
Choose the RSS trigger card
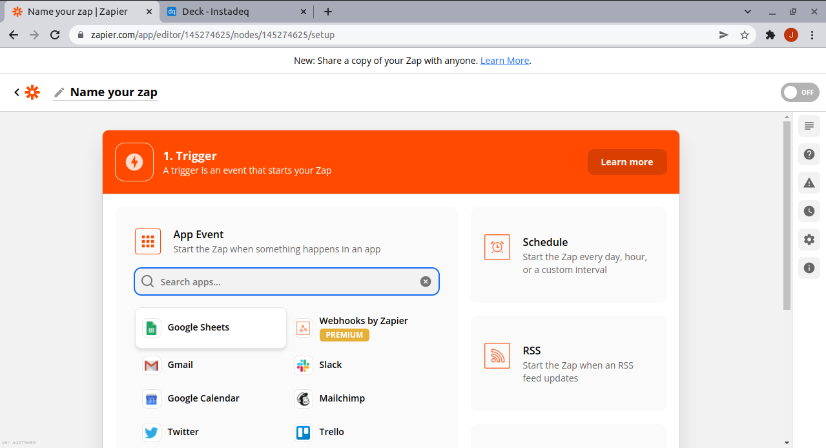pyautogui.click(x=568, y=363)
